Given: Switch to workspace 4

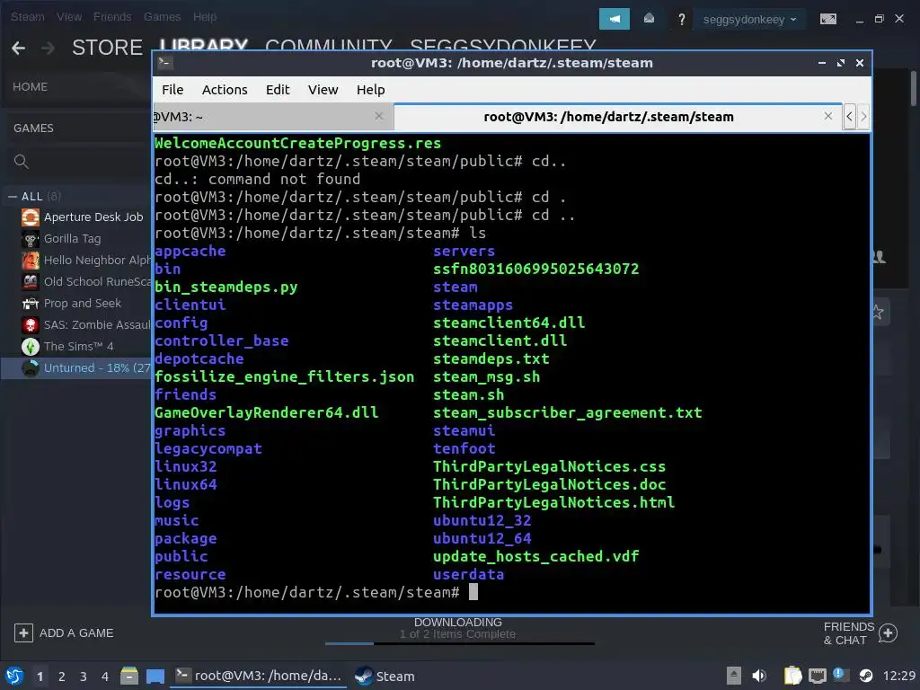Looking at the screenshot, I should pos(105,677).
